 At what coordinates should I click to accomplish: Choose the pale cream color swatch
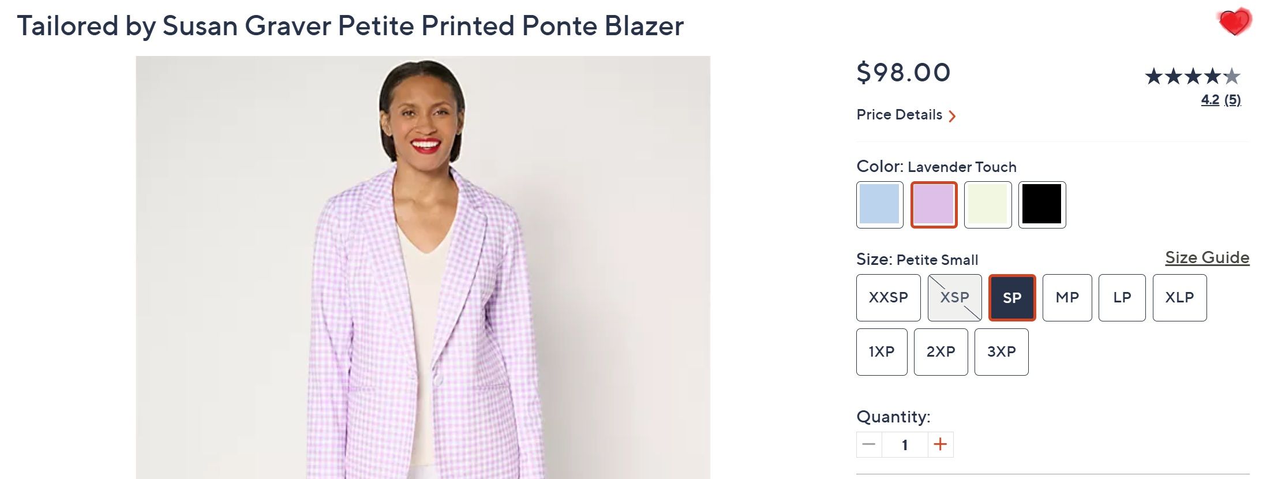tap(988, 205)
